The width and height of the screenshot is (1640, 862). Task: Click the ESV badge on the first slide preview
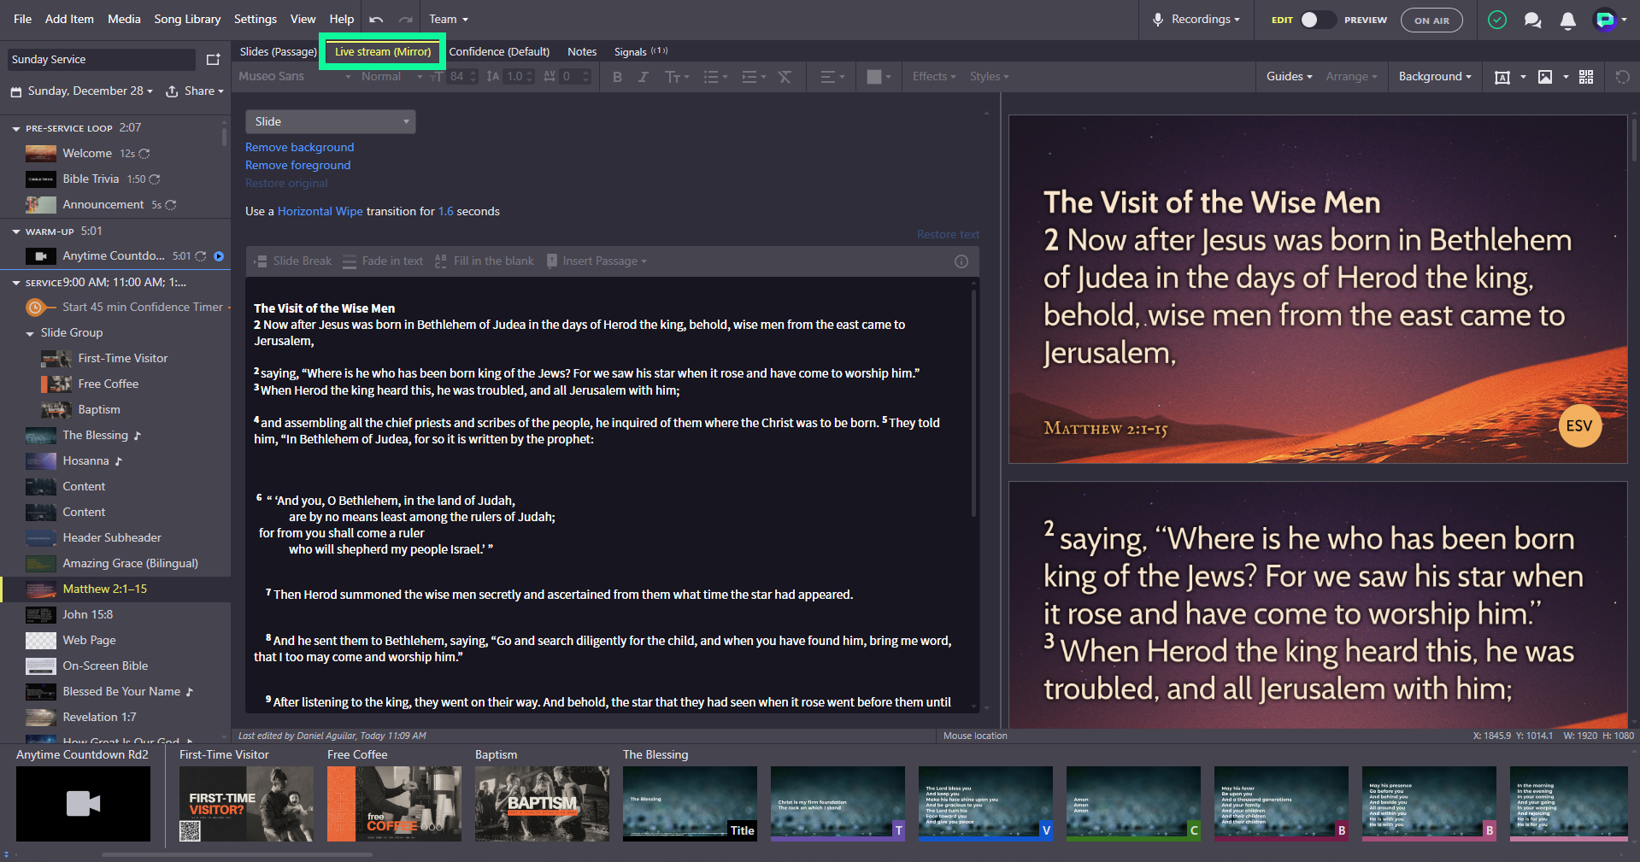tap(1579, 425)
